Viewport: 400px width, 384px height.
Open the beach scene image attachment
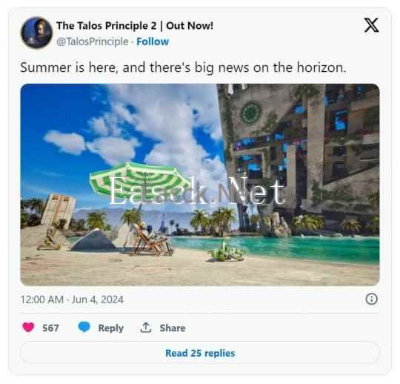[x=200, y=185]
